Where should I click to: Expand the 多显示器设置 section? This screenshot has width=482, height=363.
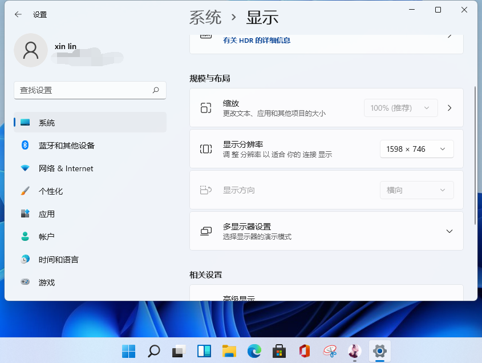[449, 231]
